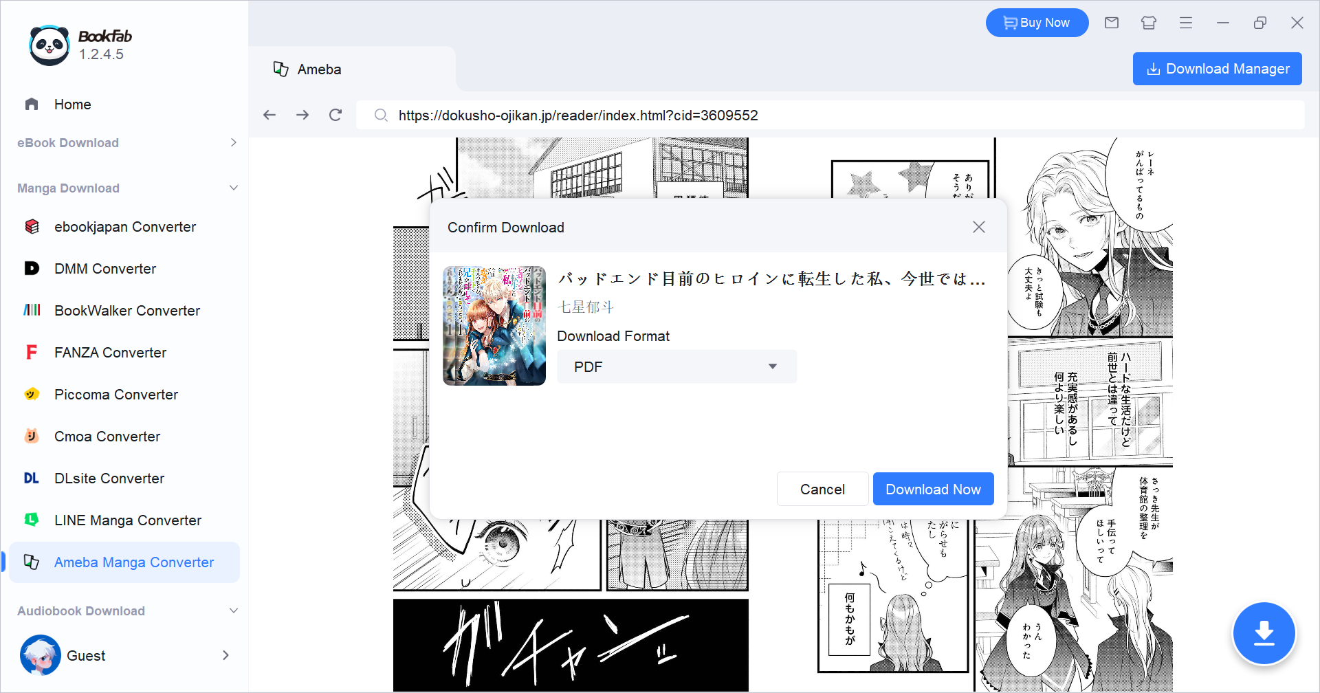Cancel the download confirmation
Image resolution: width=1320 pixels, height=693 pixels.
click(822, 489)
